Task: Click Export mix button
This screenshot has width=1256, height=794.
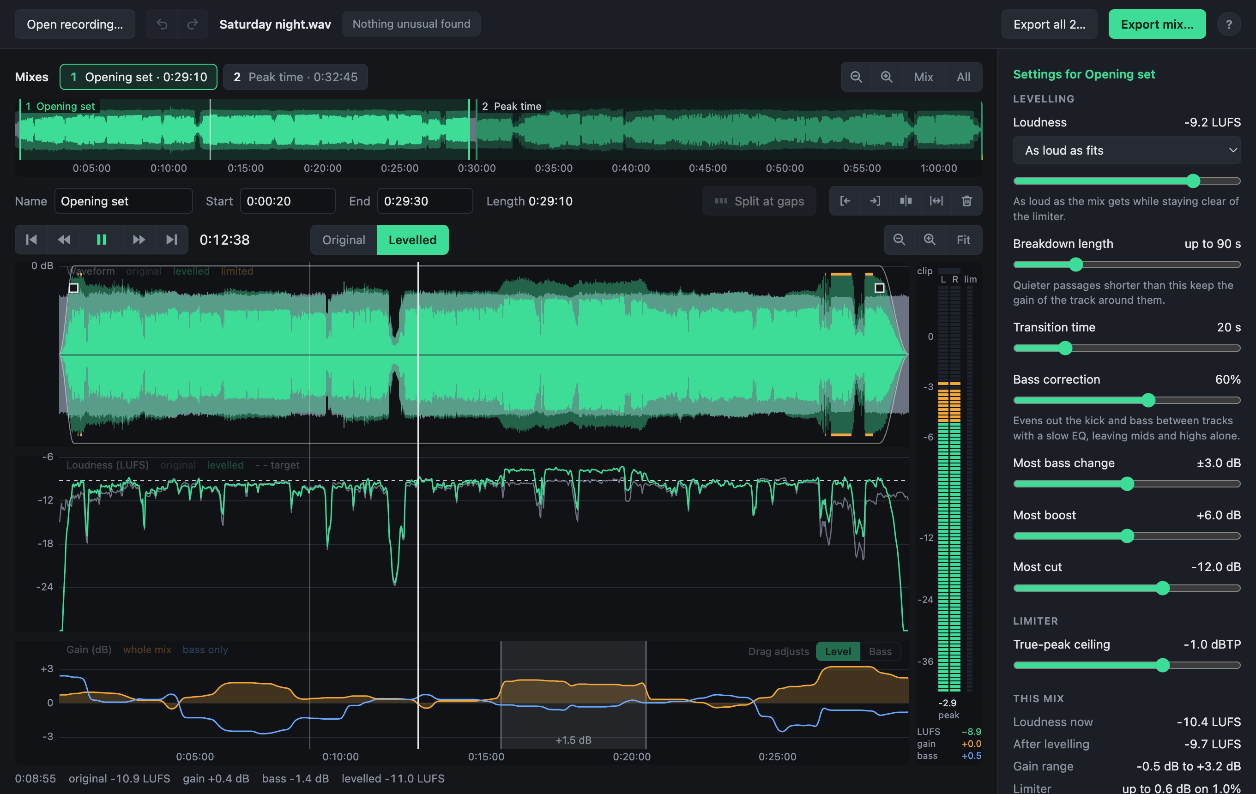Action: coord(1157,24)
